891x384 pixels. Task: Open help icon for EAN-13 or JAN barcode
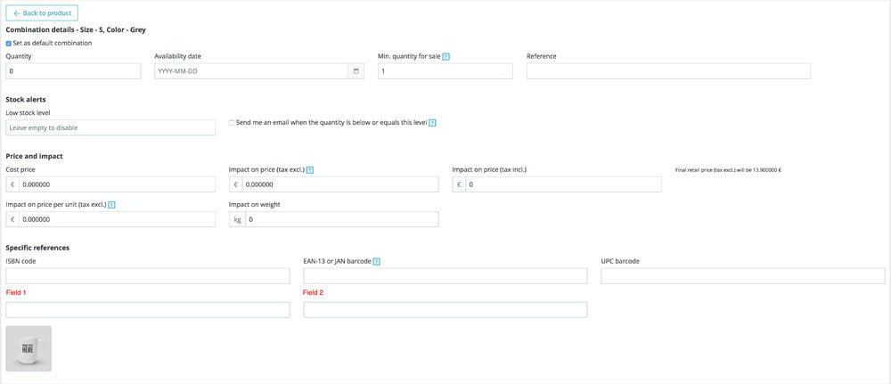pos(377,261)
